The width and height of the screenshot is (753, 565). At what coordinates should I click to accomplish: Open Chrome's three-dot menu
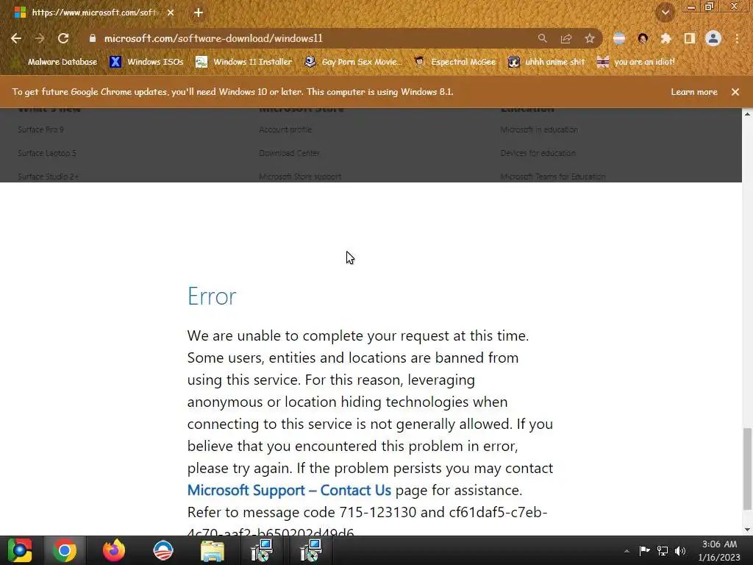click(737, 38)
